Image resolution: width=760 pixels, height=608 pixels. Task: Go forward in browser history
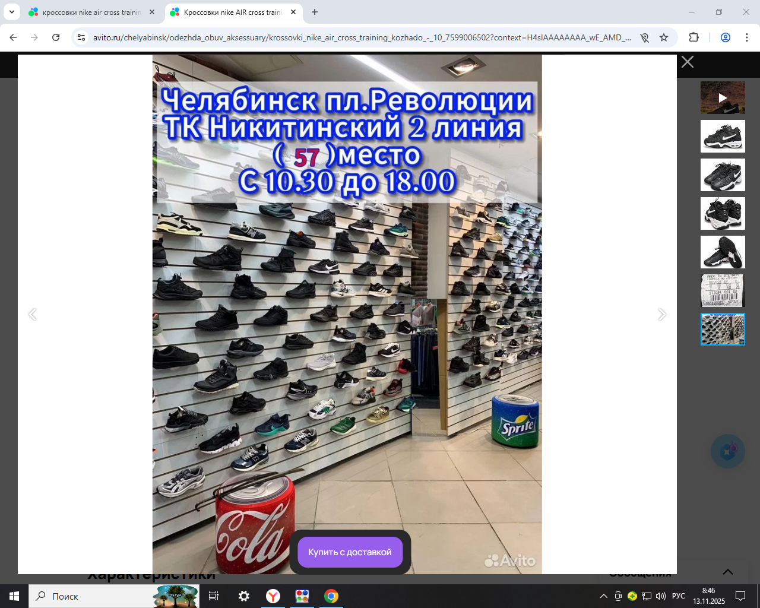click(34, 37)
